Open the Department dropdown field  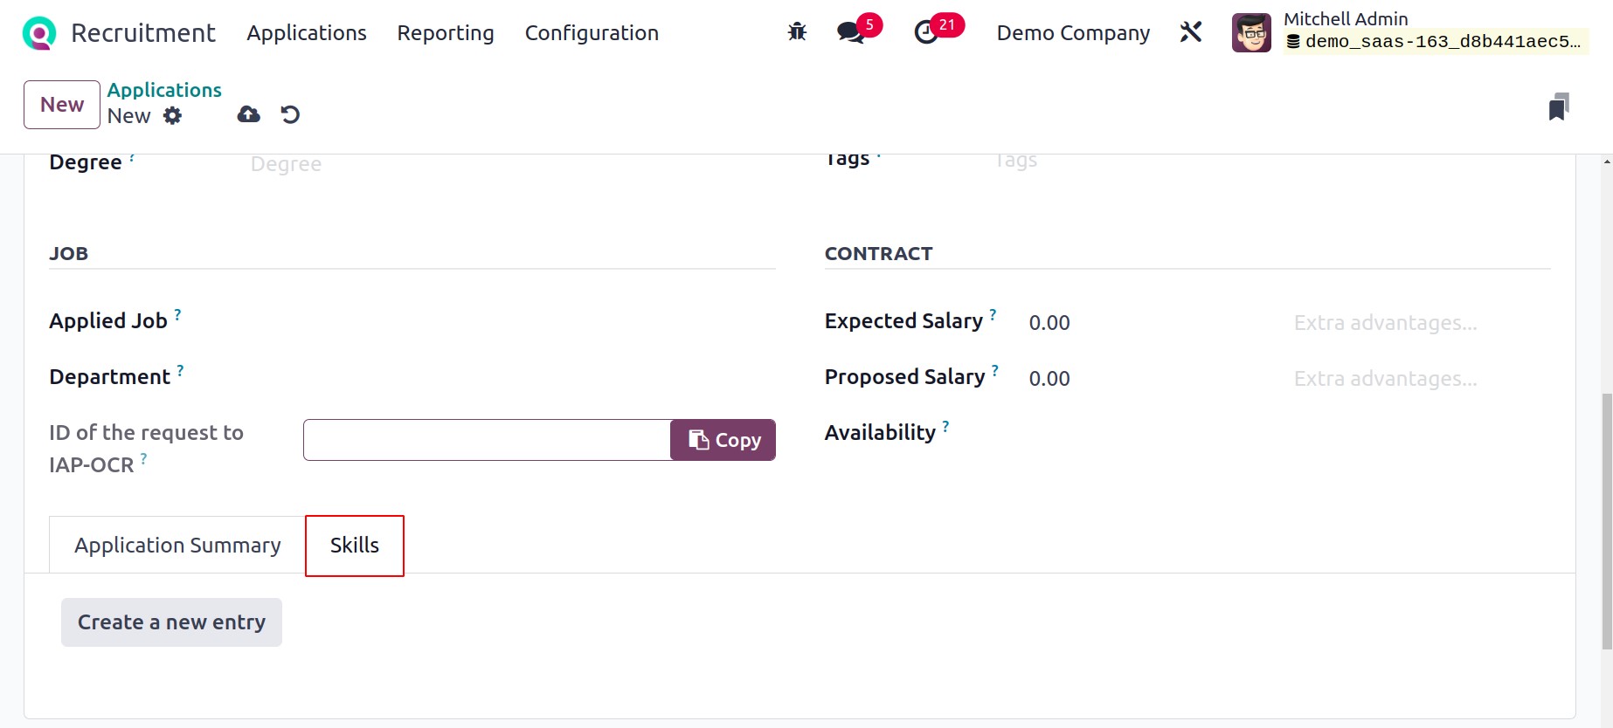click(539, 378)
